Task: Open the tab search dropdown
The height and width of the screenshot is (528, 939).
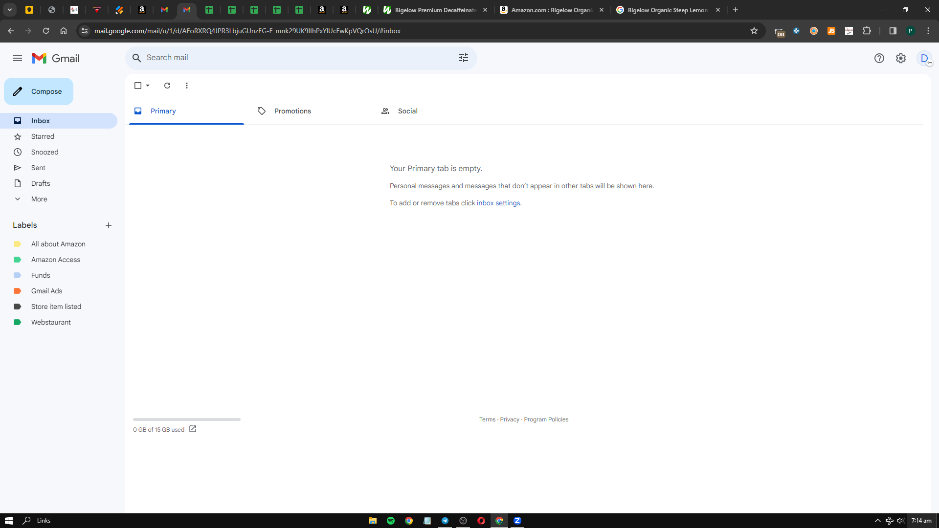Action: (x=10, y=10)
